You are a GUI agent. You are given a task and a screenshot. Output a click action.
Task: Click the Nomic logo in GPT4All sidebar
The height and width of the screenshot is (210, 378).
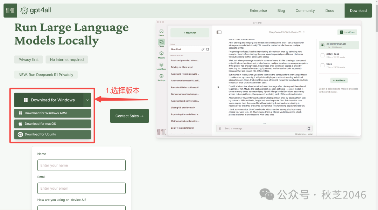(161, 132)
